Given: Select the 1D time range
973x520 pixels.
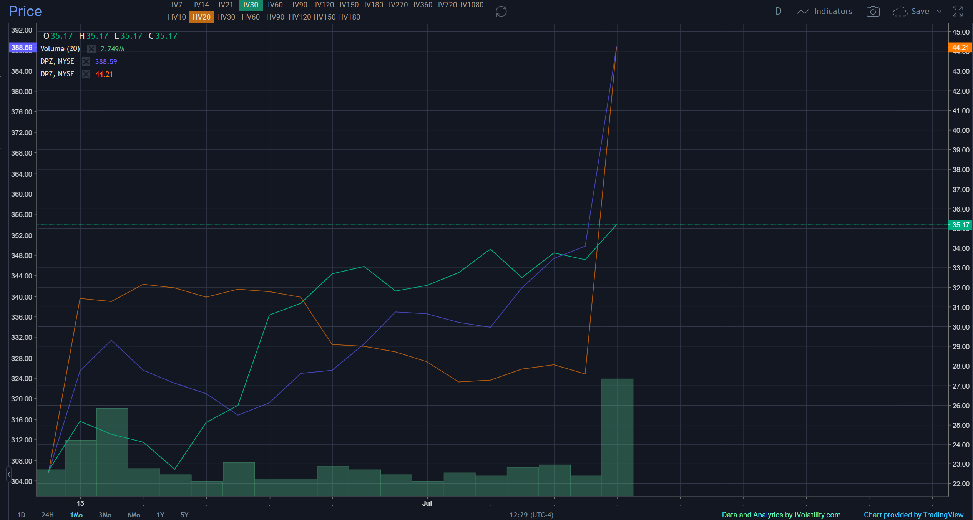Looking at the screenshot, I should (x=22, y=515).
